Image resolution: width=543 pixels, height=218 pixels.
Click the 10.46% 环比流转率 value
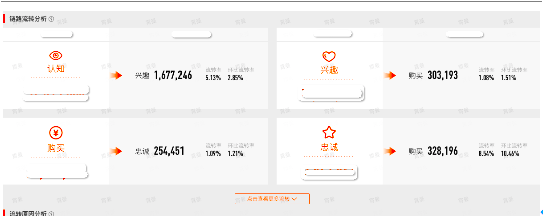[510, 154]
